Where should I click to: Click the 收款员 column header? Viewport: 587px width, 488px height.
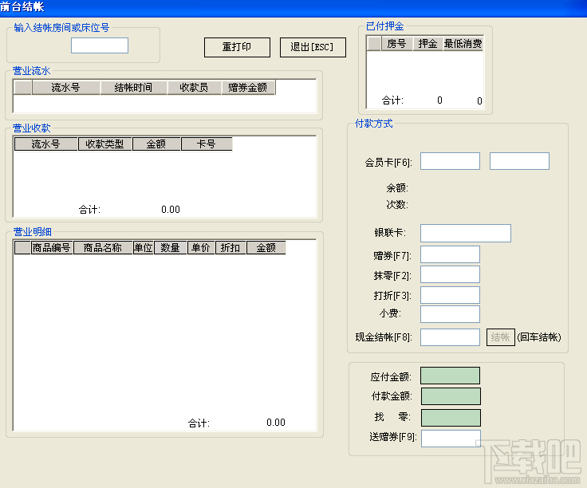click(194, 88)
